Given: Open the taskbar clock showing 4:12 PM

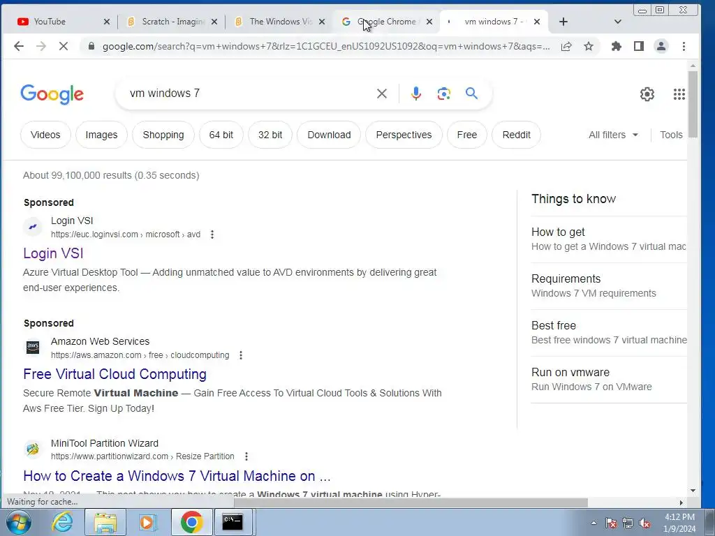Looking at the screenshot, I should [679, 523].
